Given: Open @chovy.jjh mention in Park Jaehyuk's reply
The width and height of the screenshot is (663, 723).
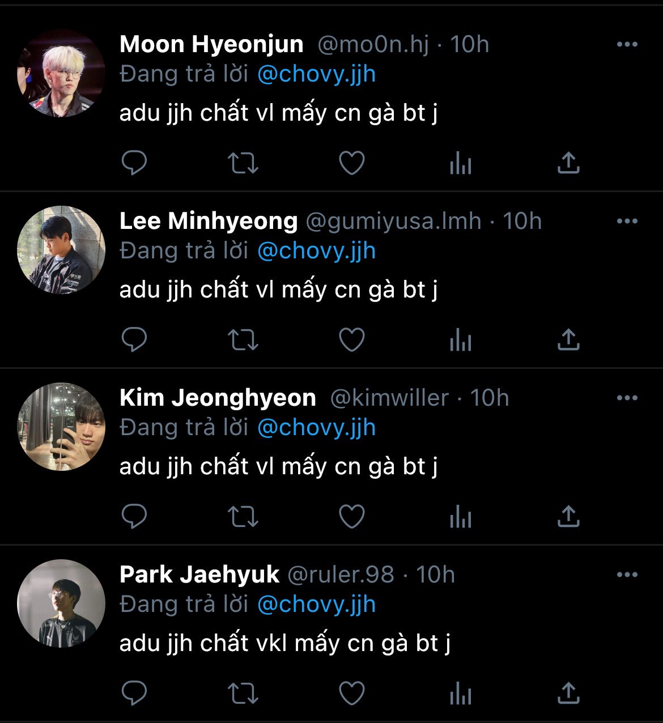Looking at the screenshot, I should pos(316,605).
